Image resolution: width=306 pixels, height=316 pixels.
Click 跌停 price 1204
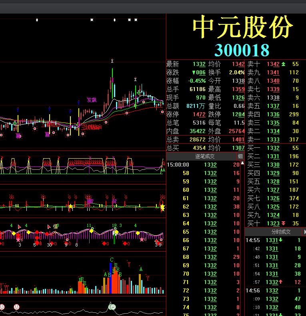coord(238,115)
